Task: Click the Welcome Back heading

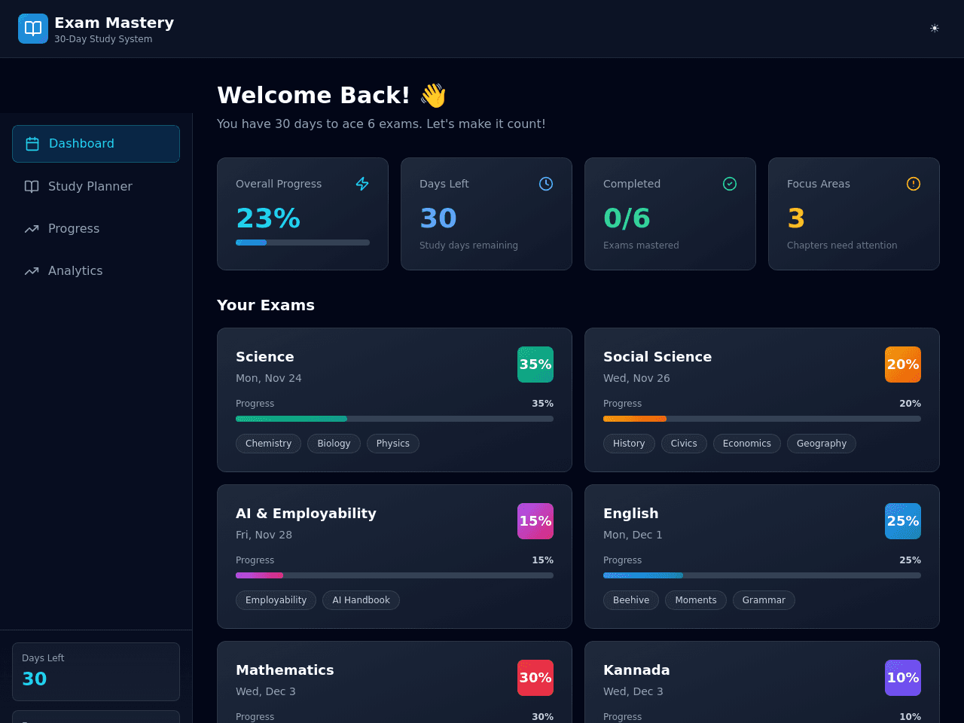Action: pos(332,96)
